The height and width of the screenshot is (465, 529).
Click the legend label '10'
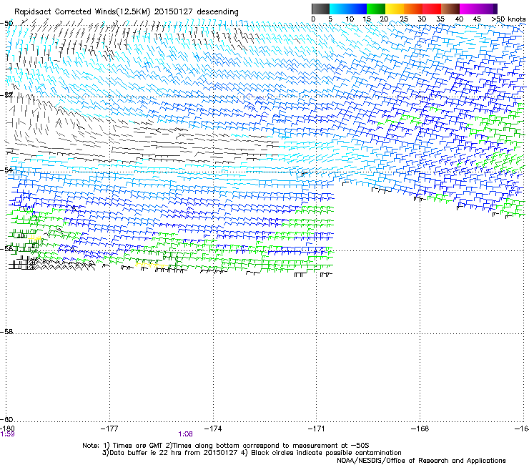[x=350, y=19]
